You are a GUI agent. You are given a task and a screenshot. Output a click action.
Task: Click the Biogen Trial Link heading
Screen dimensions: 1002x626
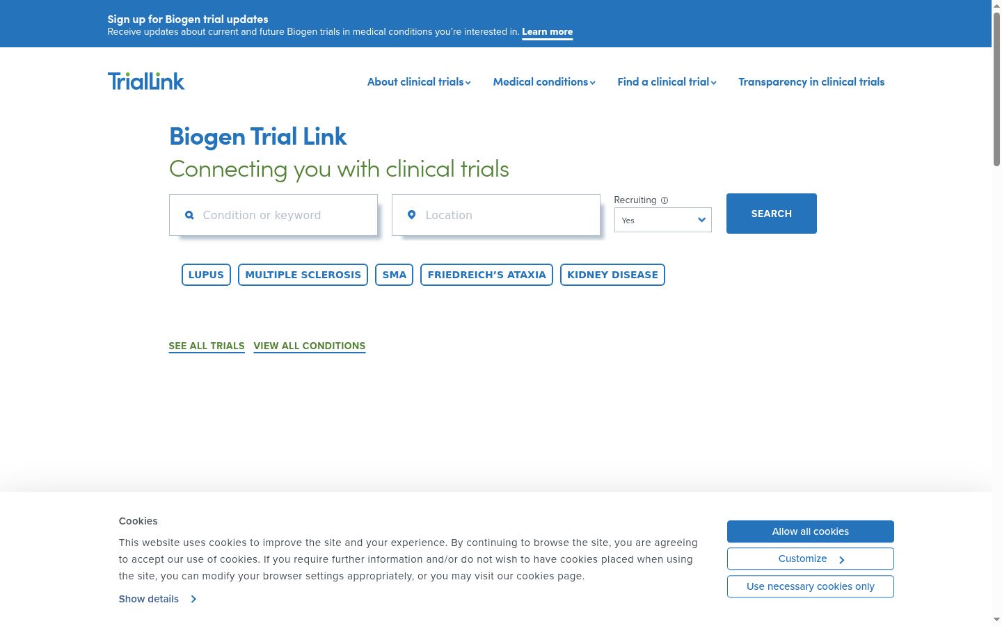[258, 136]
